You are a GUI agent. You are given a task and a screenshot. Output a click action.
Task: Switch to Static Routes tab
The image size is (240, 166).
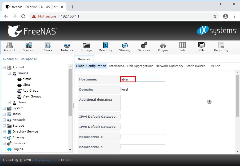coord(195,66)
